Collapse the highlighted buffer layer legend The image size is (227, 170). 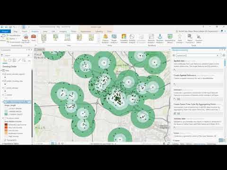click(x=3, y=102)
